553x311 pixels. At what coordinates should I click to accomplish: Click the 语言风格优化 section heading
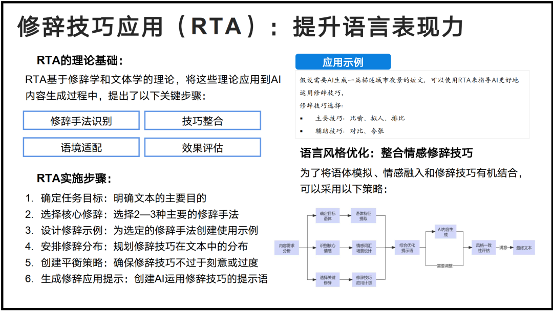click(386, 153)
